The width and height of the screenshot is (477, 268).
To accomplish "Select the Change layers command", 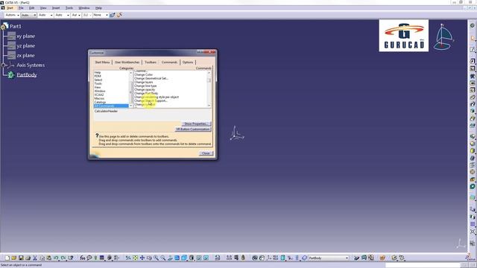I will (144, 82).
